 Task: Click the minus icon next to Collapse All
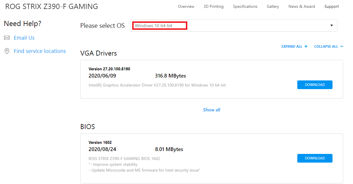(342, 47)
